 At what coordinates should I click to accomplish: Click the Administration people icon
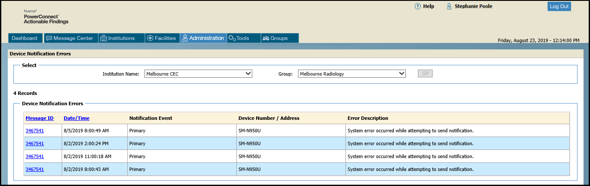coord(185,38)
